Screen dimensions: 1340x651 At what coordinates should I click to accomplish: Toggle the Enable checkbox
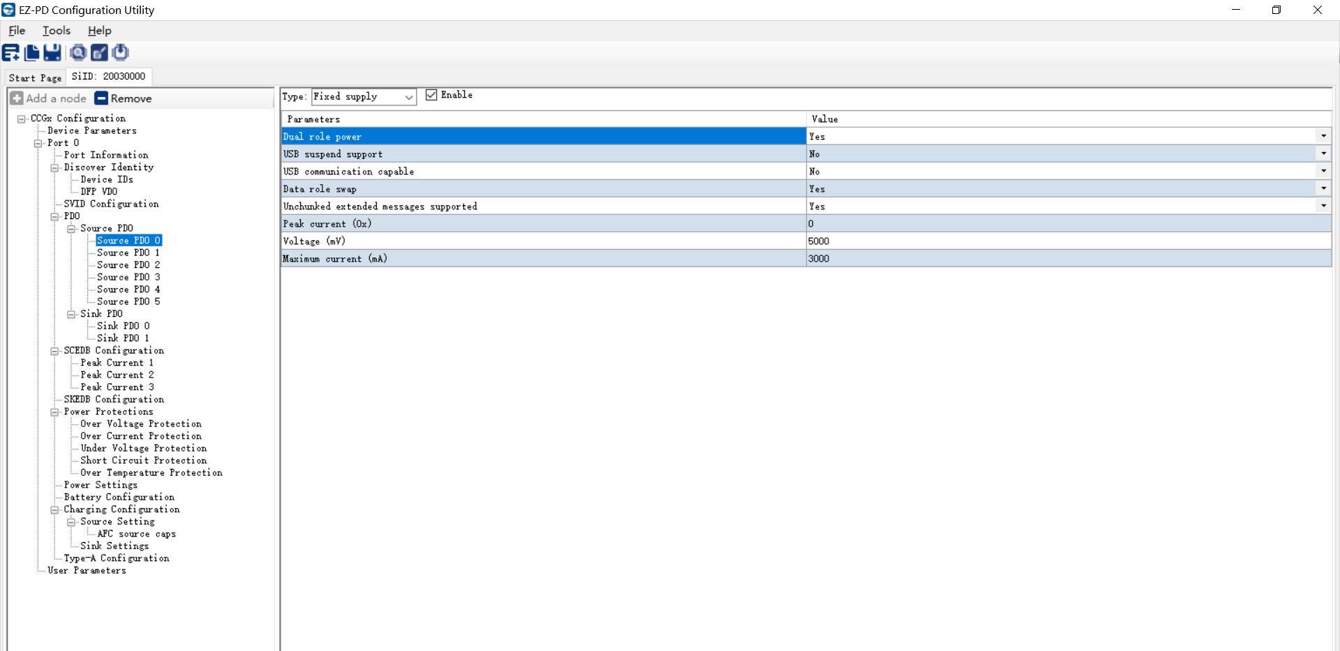[x=431, y=95]
